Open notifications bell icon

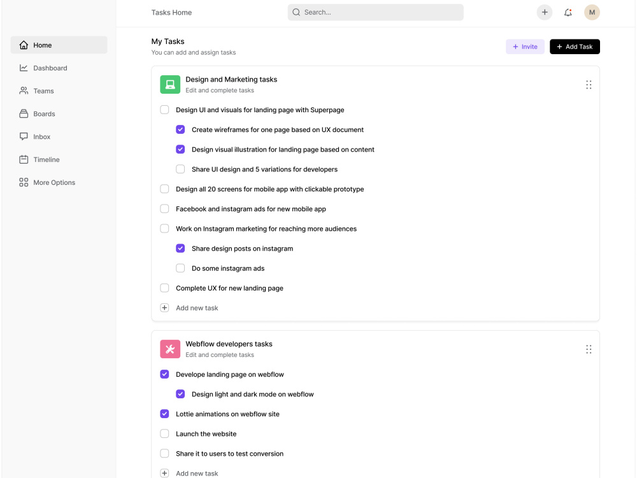coord(568,12)
